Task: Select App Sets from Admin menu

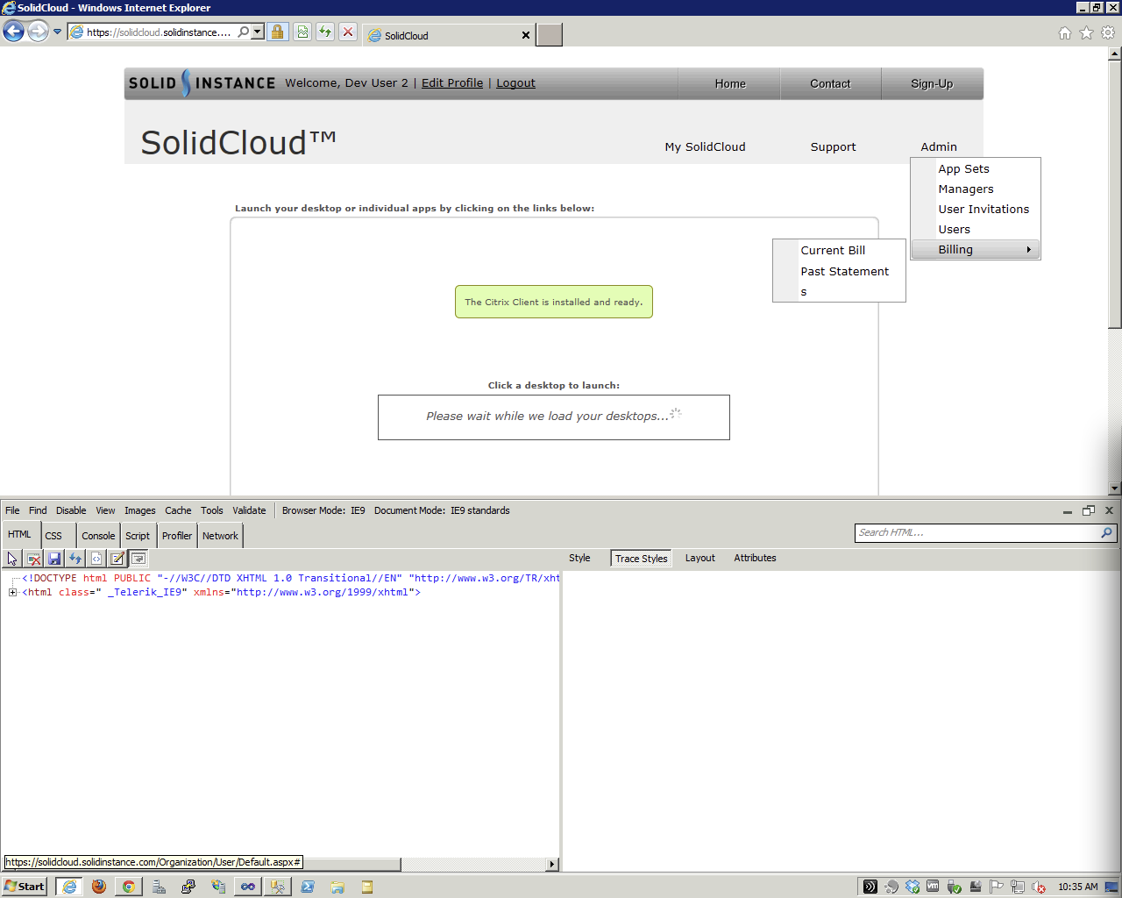Action: click(976, 169)
